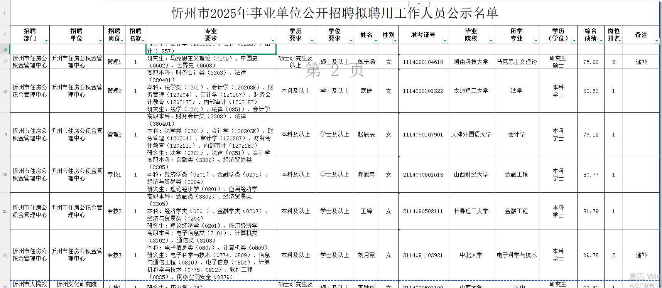Open the 专业要求 column filter dropdown
The image size is (662, 288).
(x=273, y=41)
